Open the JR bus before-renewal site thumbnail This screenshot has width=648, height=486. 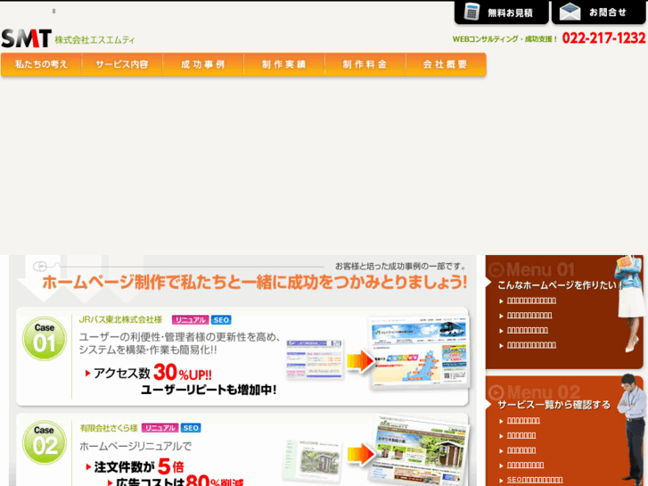pos(315,359)
